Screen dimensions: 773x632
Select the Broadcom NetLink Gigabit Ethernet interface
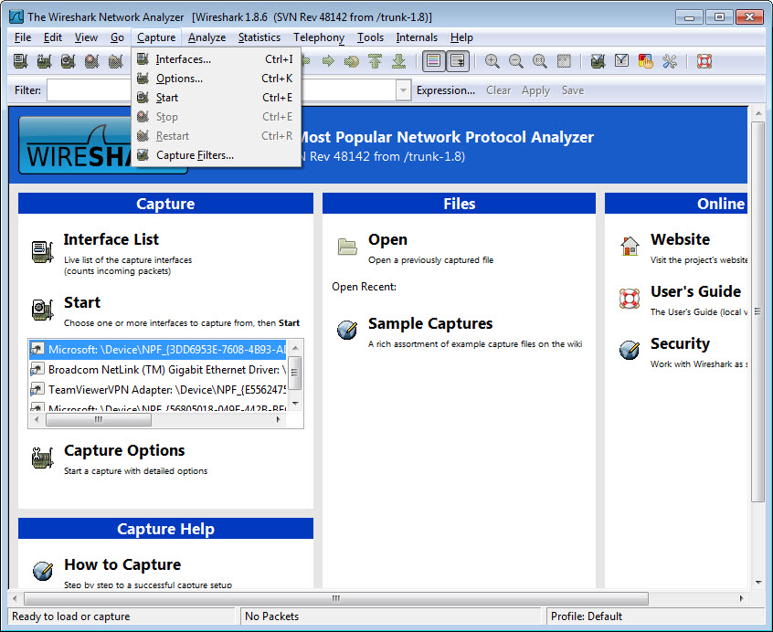(x=164, y=369)
